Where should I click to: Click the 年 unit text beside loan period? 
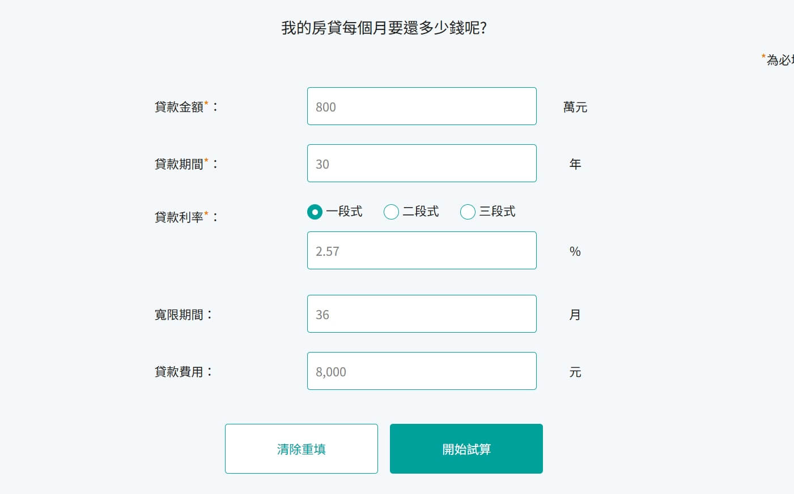(575, 164)
